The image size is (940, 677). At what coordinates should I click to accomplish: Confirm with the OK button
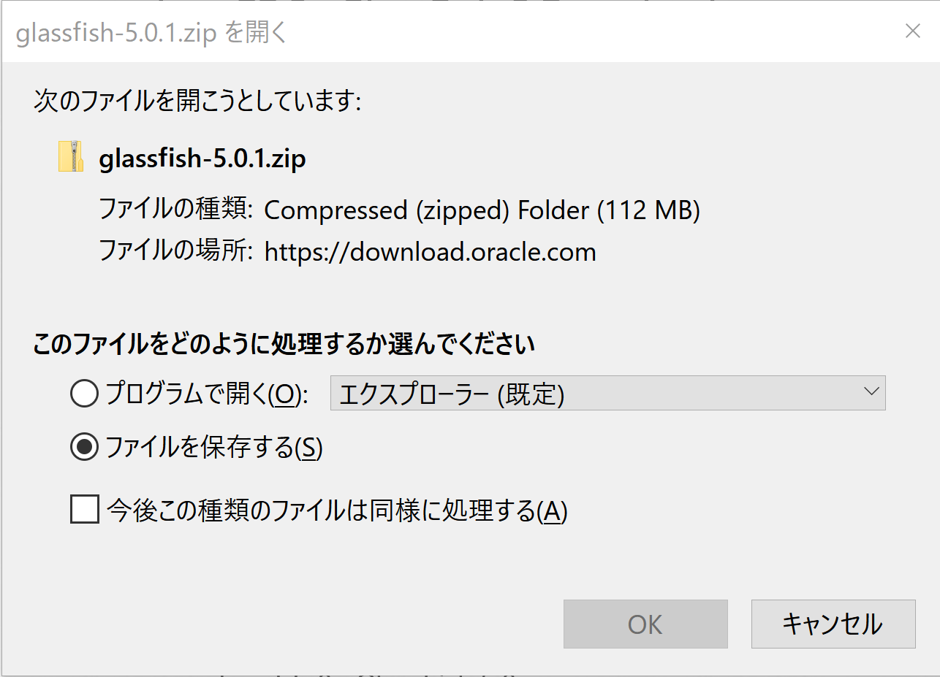pyautogui.click(x=645, y=624)
